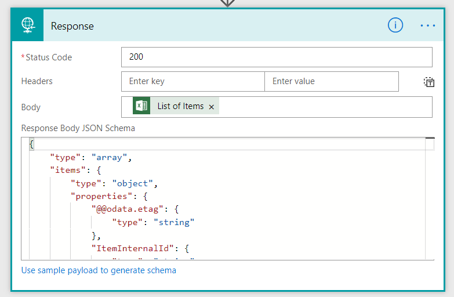Screen dimensions: 454x297
Task: Focus the Headers Enter key field
Action: pyautogui.click(x=193, y=81)
